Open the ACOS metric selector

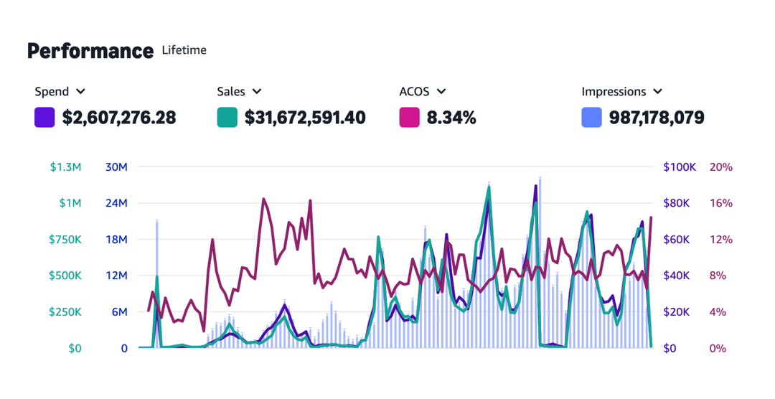(441, 92)
